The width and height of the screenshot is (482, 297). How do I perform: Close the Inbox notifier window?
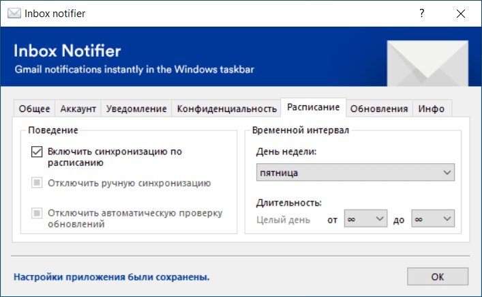pos(460,14)
